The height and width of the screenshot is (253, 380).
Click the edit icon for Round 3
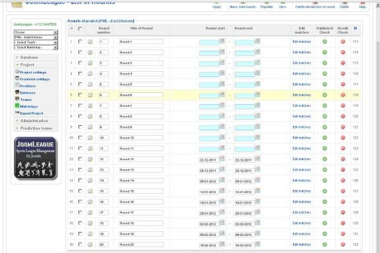click(90, 63)
